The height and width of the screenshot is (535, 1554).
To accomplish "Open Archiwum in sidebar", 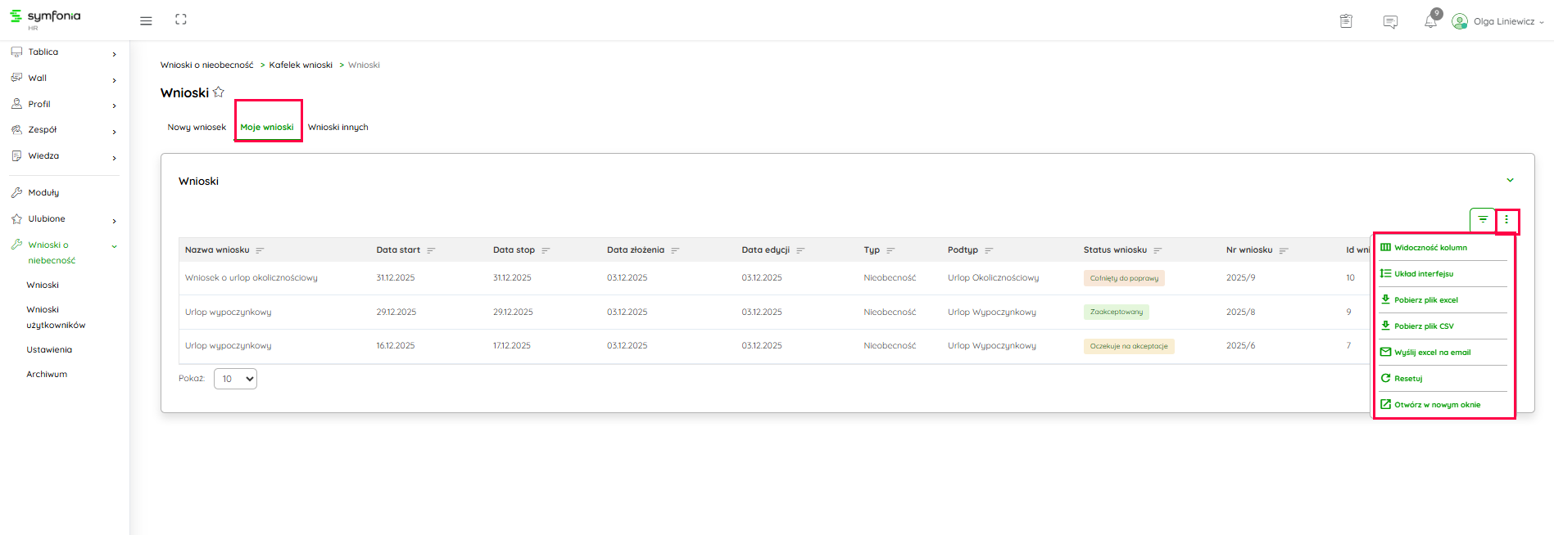I will (47, 375).
